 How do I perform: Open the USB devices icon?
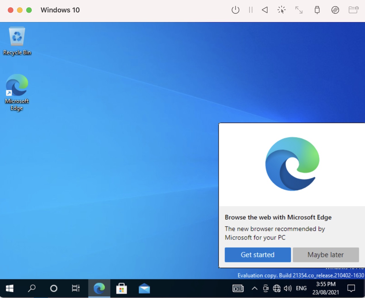[x=317, y=10]
